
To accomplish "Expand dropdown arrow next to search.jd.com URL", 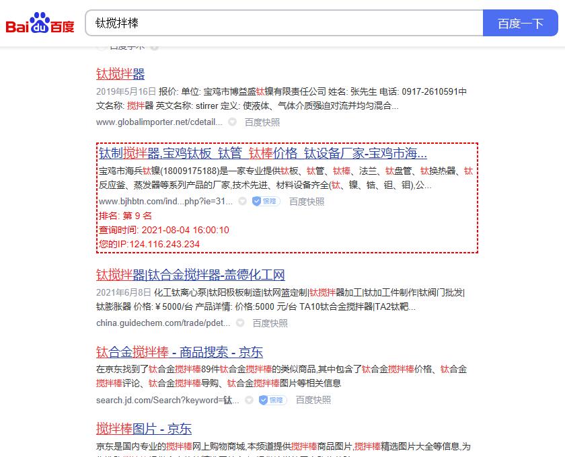I will [x=249, y=400].
